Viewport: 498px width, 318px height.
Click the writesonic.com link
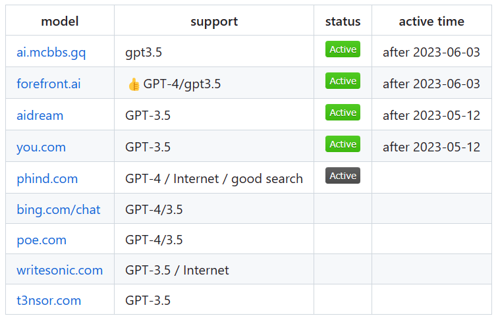click(x=59, y=271)
